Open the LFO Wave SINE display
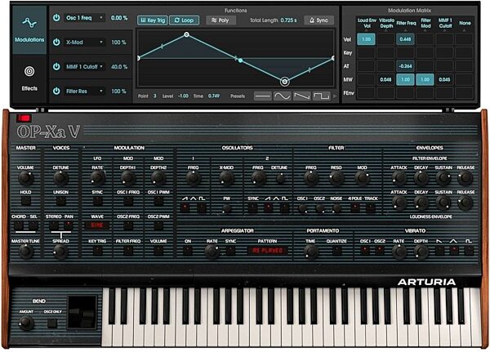This screenshot has width=490, height=352. point(97,225)
